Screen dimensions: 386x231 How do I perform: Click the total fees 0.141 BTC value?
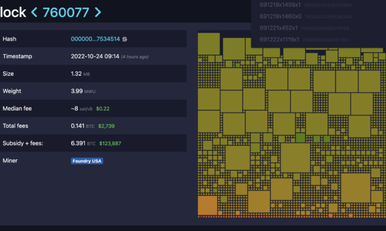[82, 126]
